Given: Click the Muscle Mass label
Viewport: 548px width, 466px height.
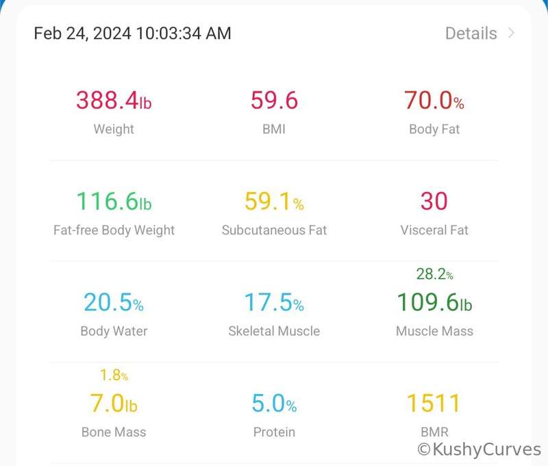Looking at the screenshot, I should (x=434, y=331).
